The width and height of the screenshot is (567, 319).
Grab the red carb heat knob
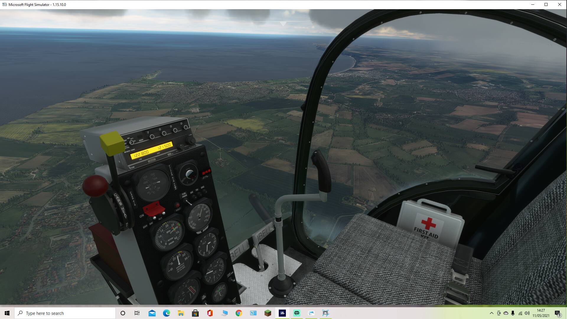pyautogui.click(x=95, y=185)
